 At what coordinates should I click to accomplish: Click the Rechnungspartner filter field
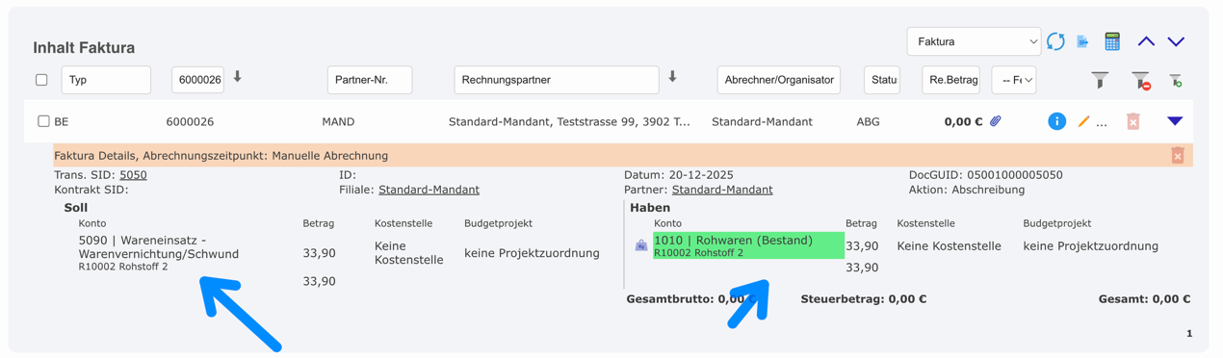tap(557, 80)
